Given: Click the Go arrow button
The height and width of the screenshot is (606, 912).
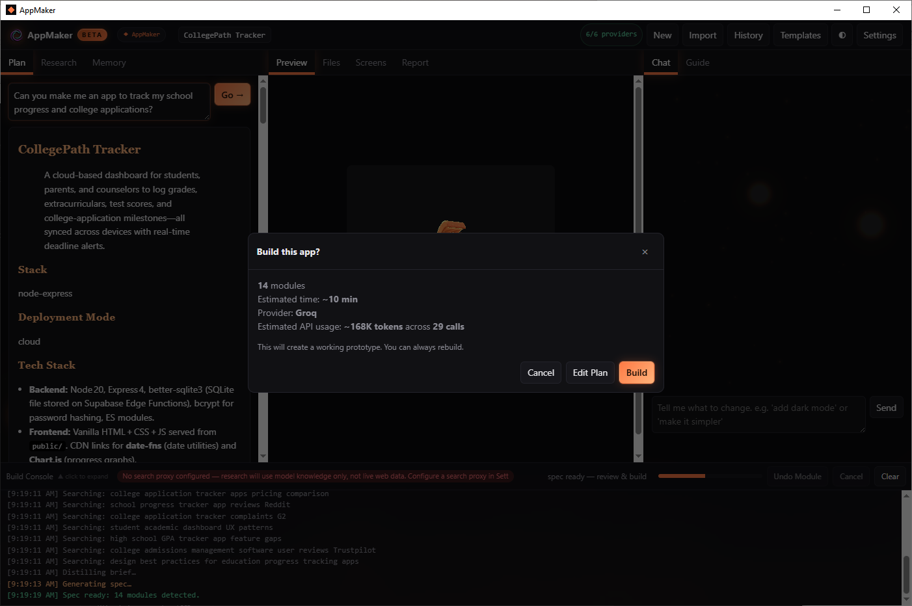Looking at the screenshot, I should pos(232,95).
